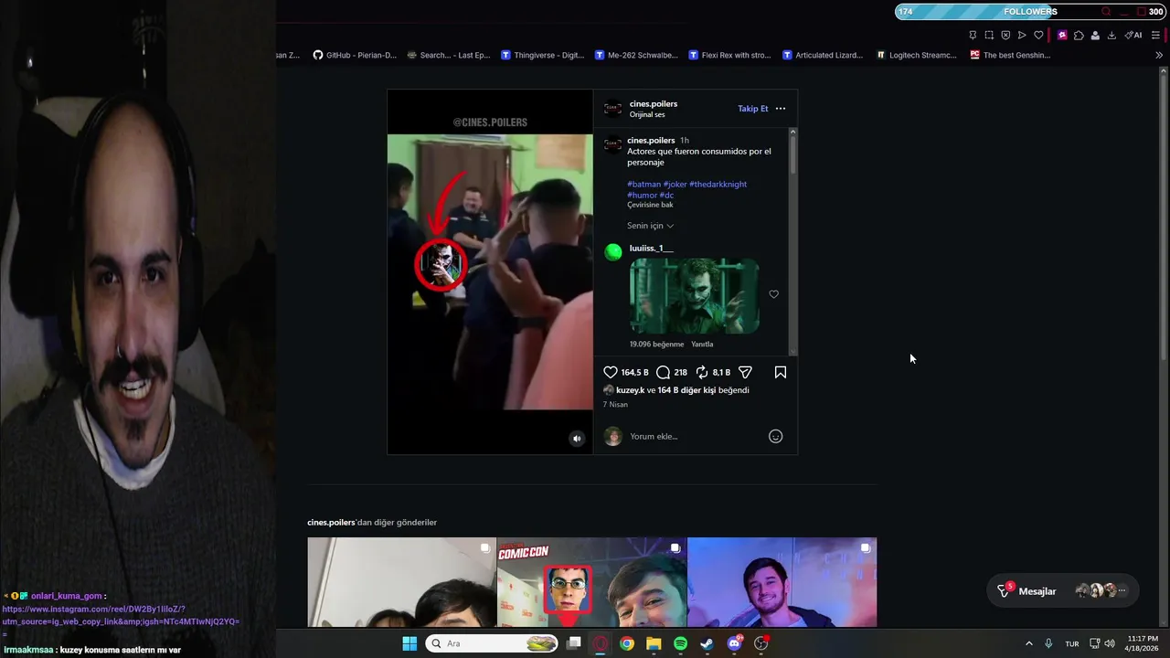Viewport: 1170px width, 658px height.
Task: Open Flexi Rex with stro... bookmark
Action: coord(730,55)
